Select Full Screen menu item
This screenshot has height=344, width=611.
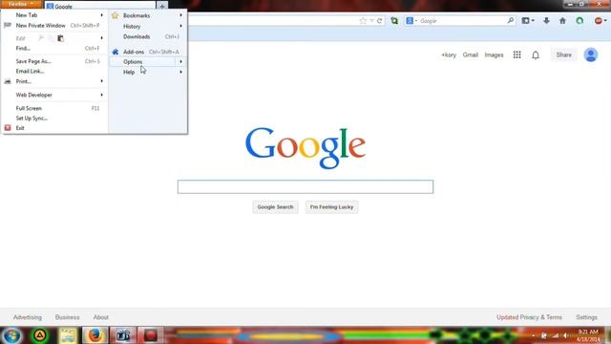pyautogui.click(x=29, y=108)
